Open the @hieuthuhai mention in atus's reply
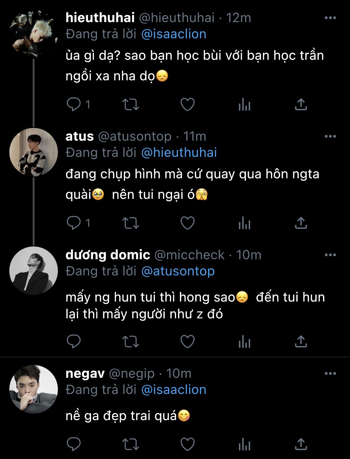The width and height of the screenshot is (350, 459). pos(179,153)
